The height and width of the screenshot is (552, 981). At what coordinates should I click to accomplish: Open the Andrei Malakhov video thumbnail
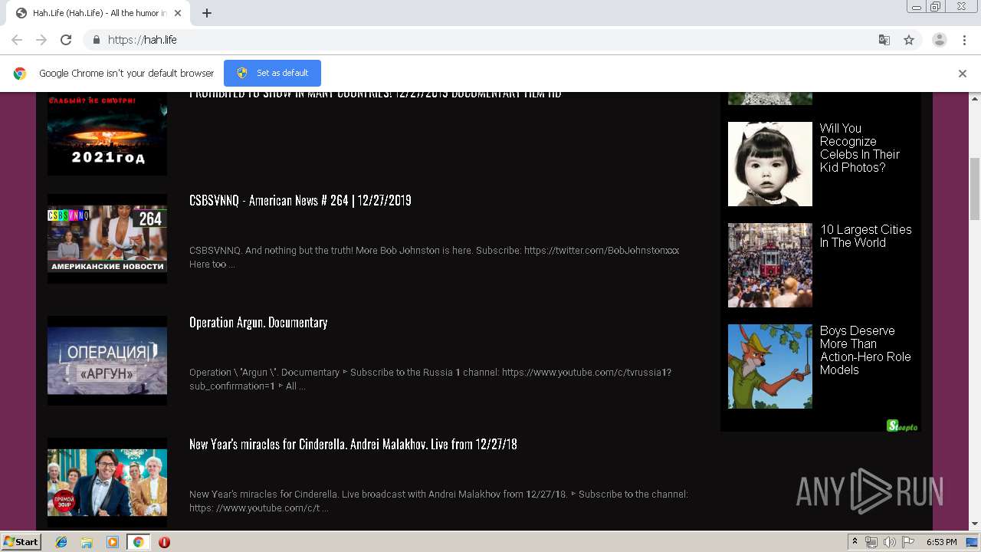107,482
